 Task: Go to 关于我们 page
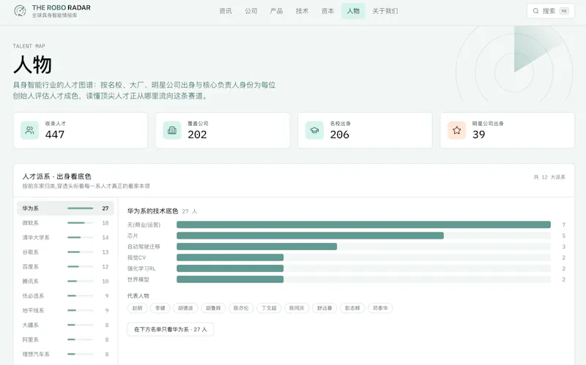[x=385, y=11]
